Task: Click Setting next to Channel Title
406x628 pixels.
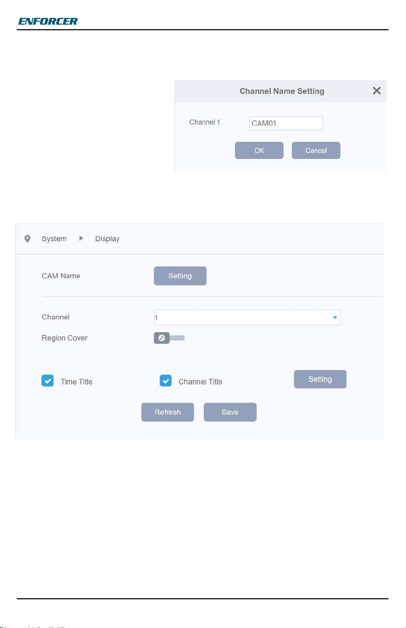Action: [x=320, y=379]
